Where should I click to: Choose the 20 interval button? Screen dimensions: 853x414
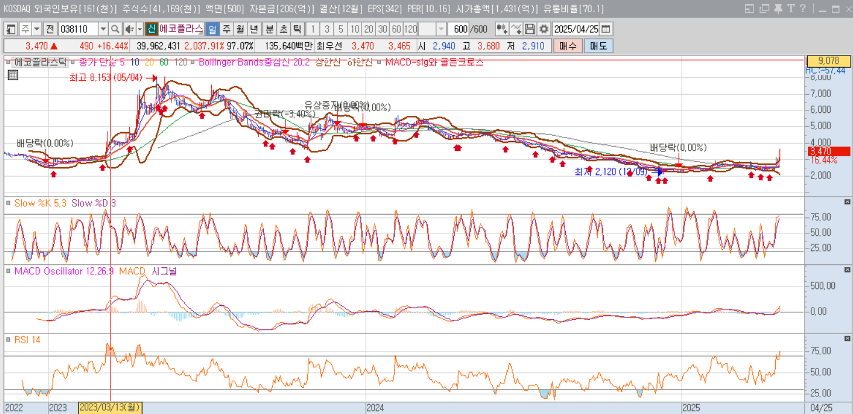click(x=369, y=29)
